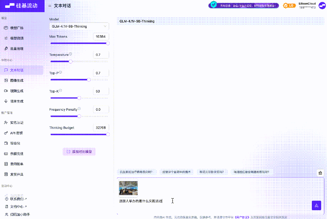Open the Model dropdown GLM-4.1V-9B-Thinking
This screenshot has width=327, height=219.
79,26
